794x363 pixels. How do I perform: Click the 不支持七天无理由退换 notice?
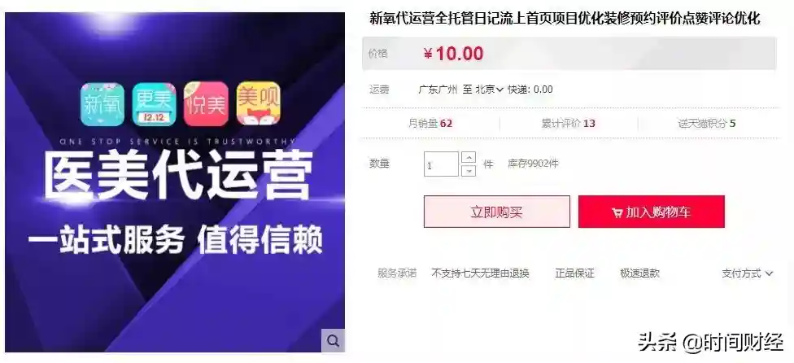click(480, 273)
